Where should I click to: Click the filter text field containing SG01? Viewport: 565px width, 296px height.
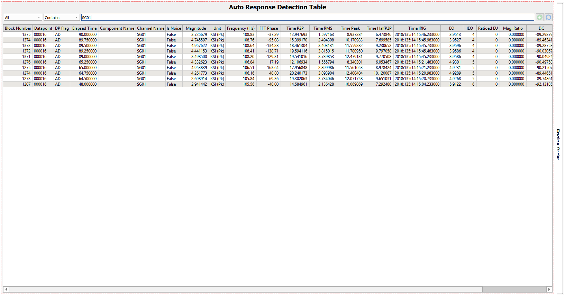click(x=308, y=17)
